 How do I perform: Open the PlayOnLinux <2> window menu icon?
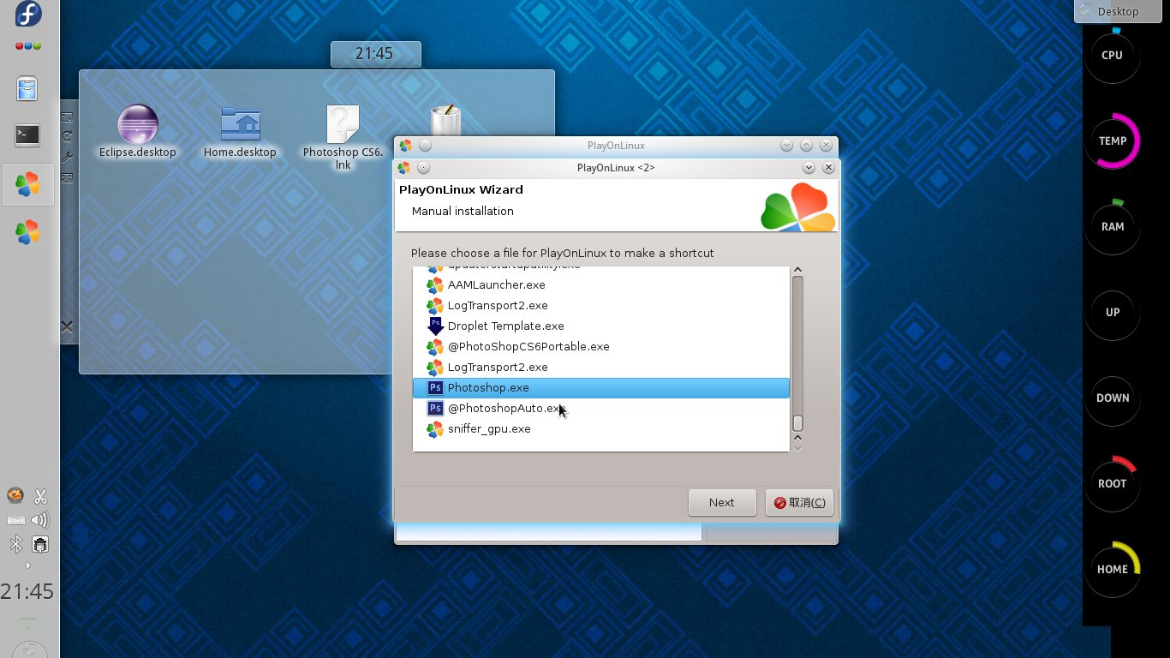404,168
